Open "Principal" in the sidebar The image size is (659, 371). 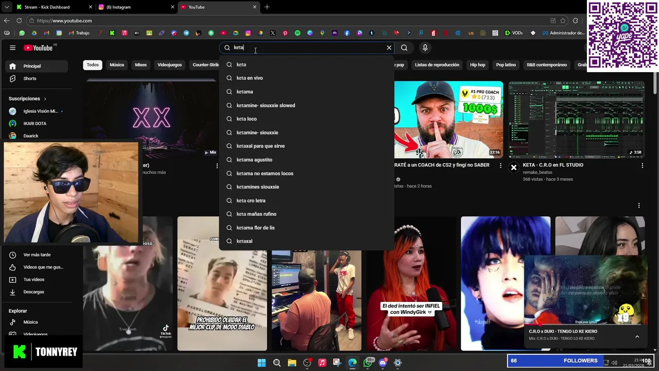pos(37,66)
